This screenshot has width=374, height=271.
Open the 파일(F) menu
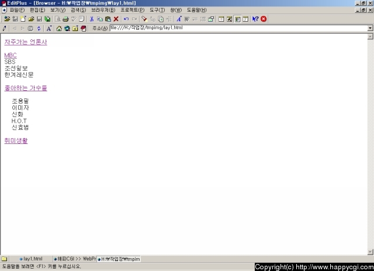pos(17,10)
